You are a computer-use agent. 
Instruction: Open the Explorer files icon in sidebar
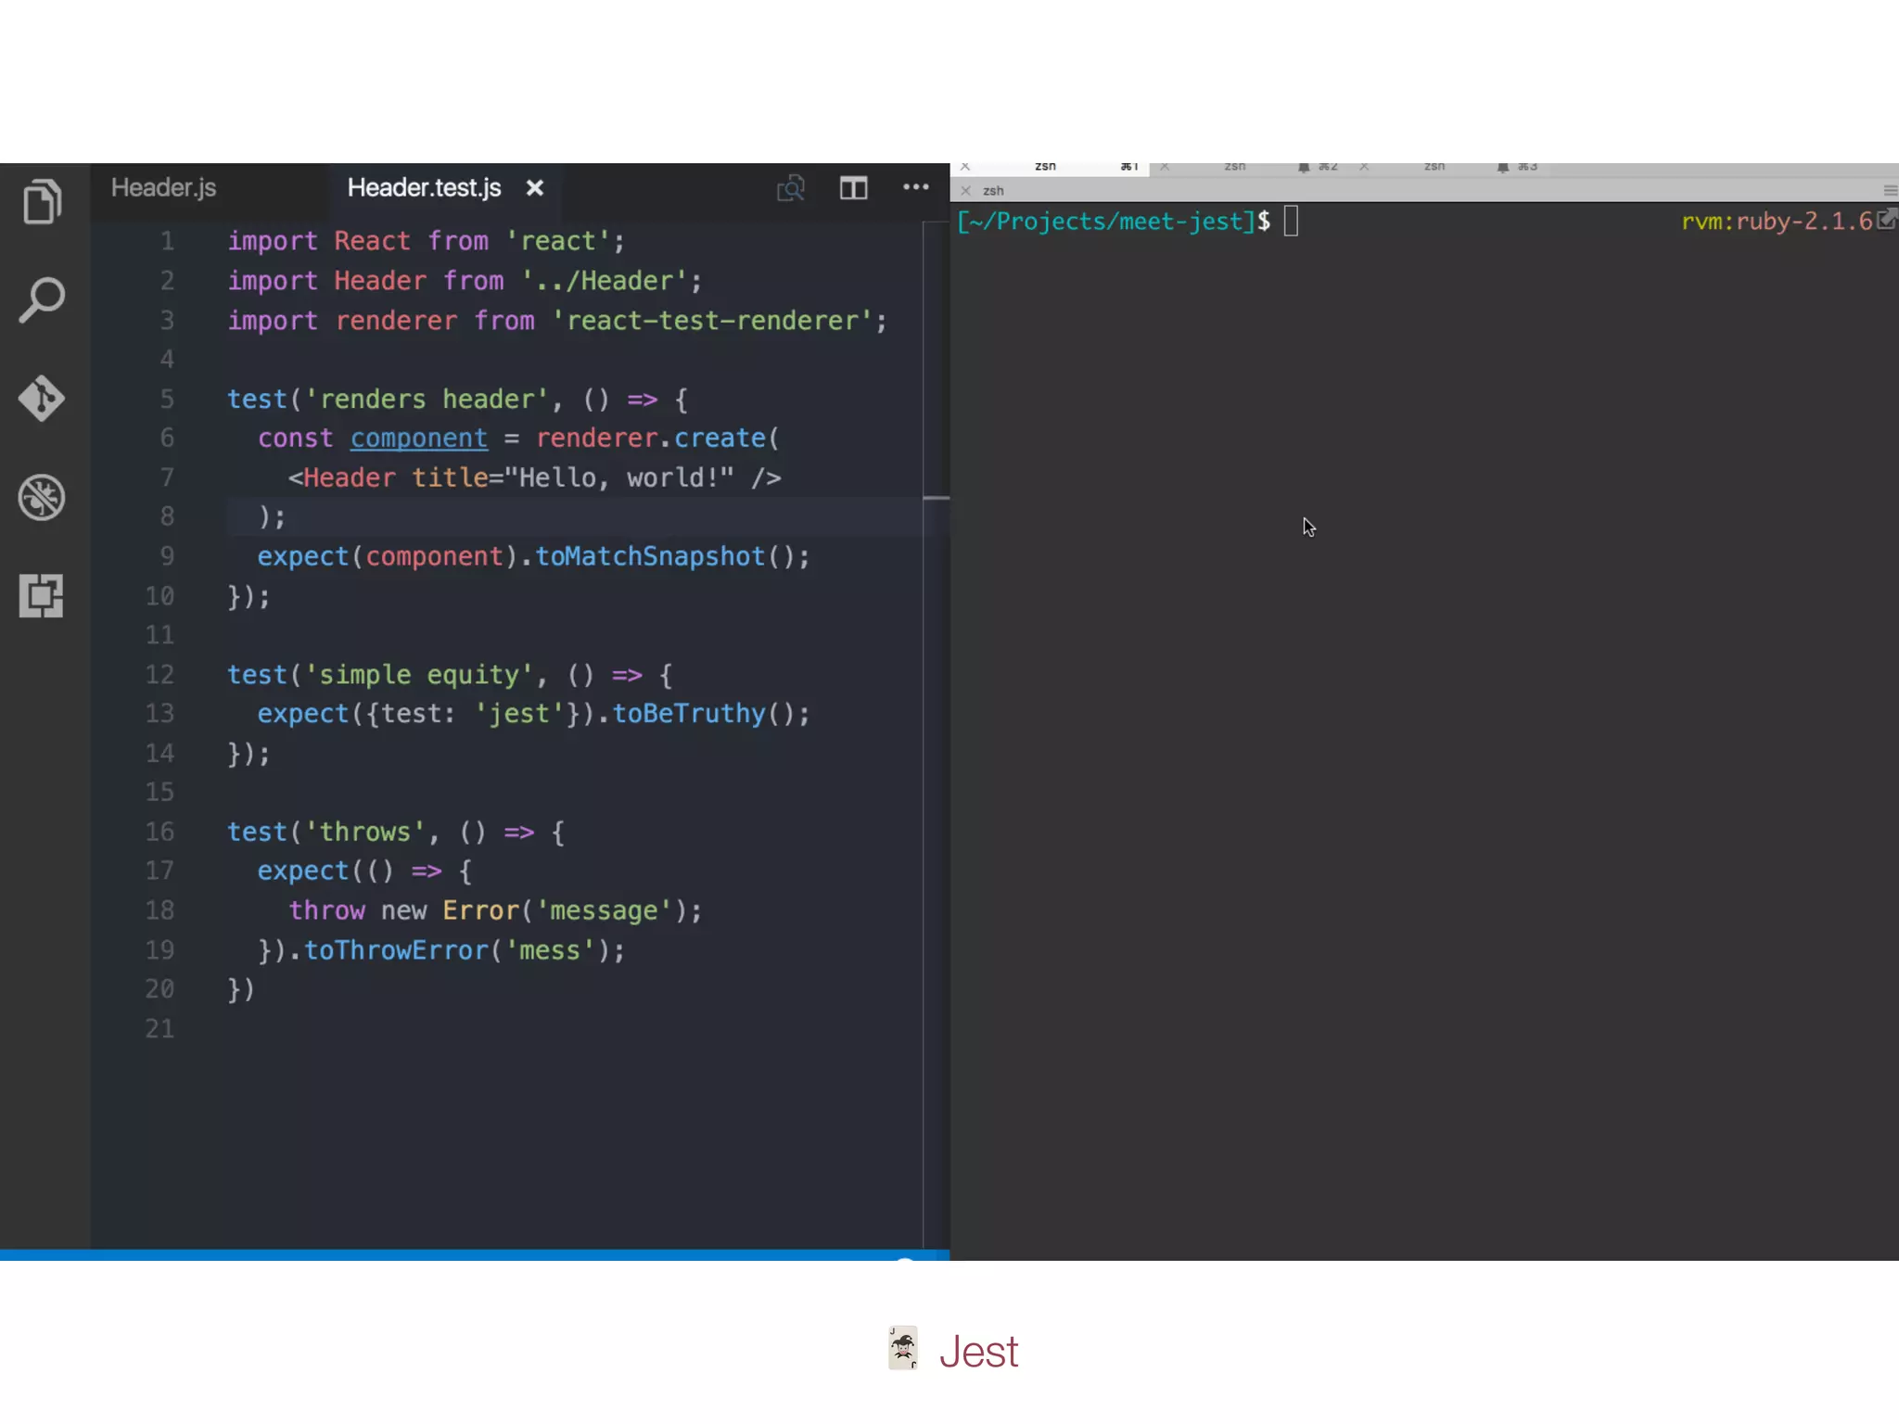(42, 201)
